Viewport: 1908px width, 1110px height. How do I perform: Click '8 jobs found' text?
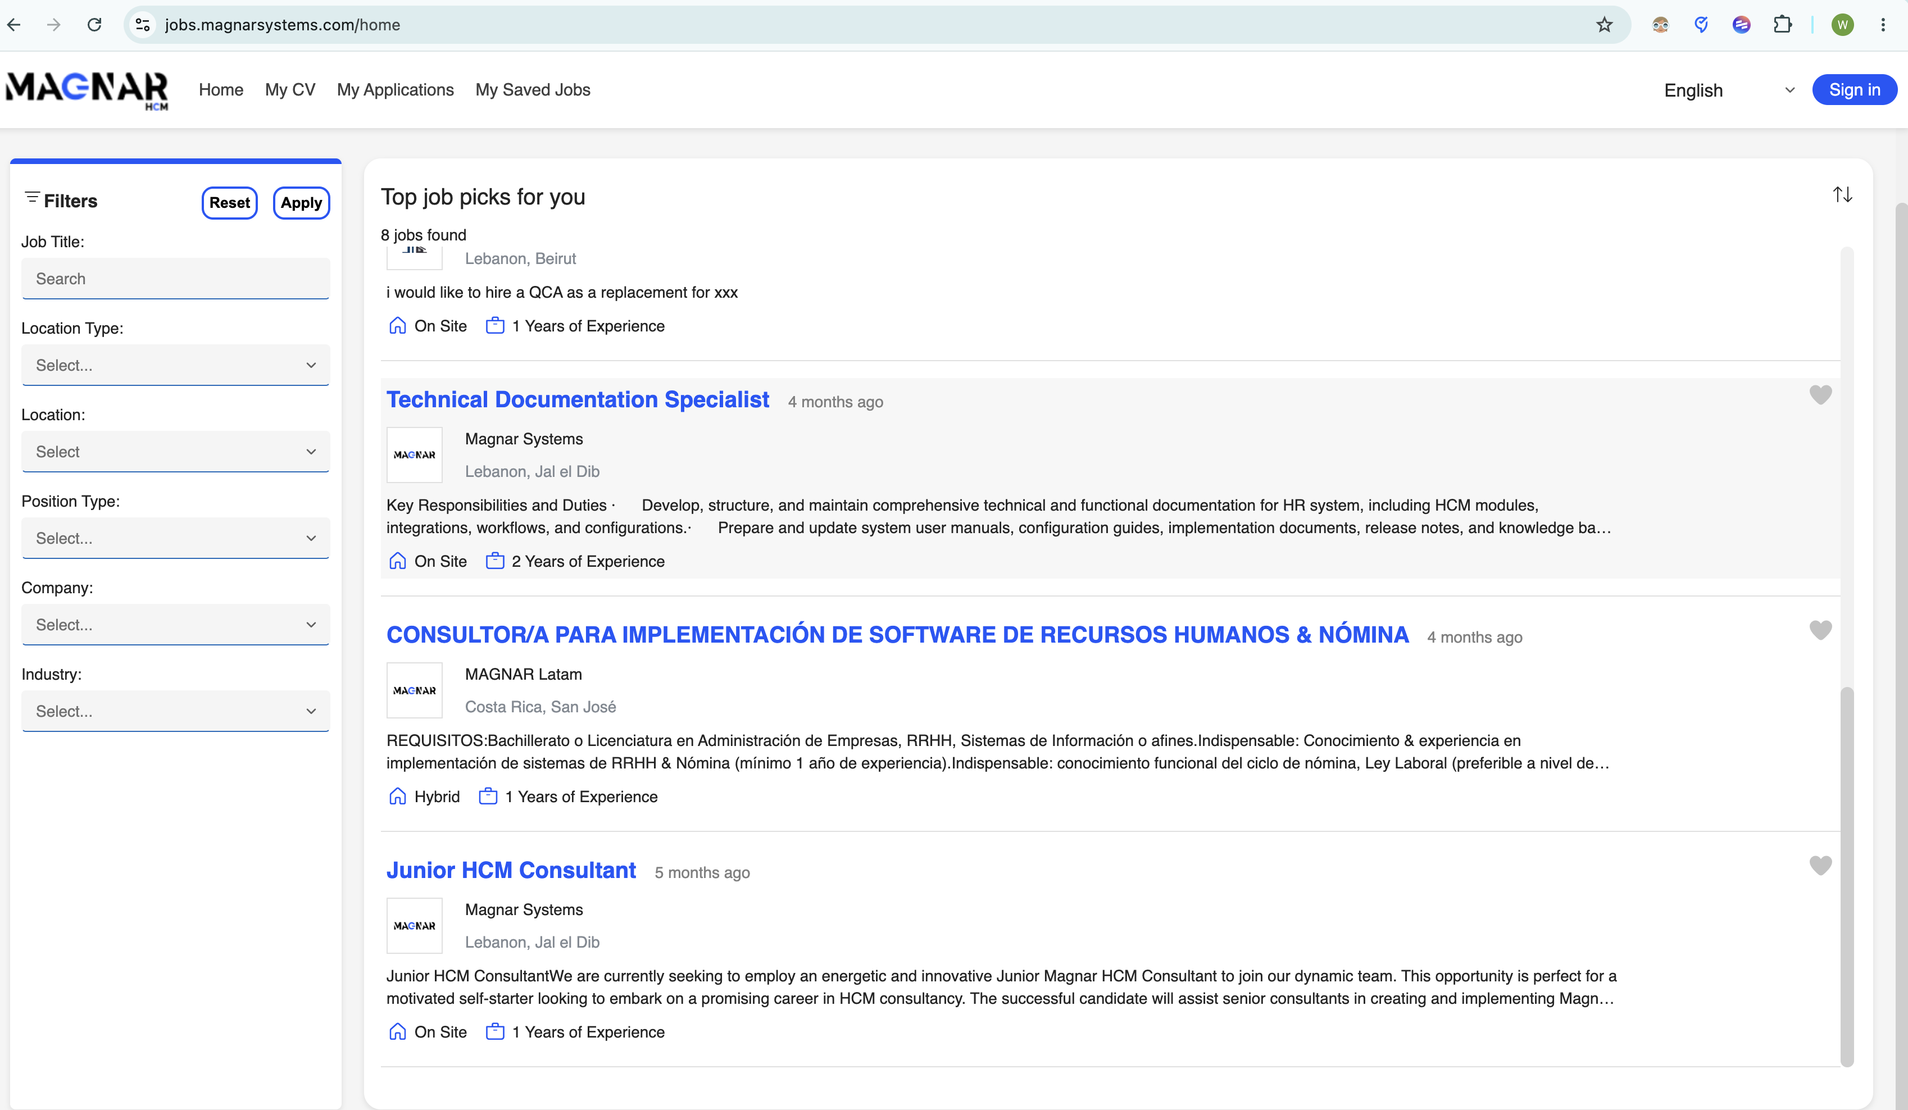tap(423, 235)
